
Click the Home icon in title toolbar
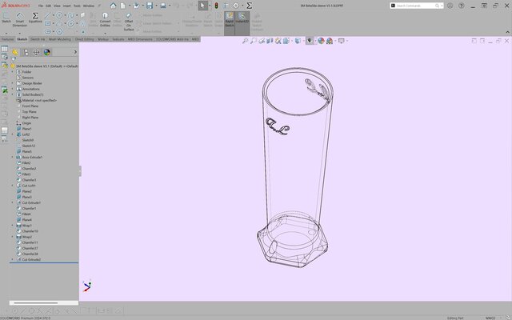tap(113, 6)
